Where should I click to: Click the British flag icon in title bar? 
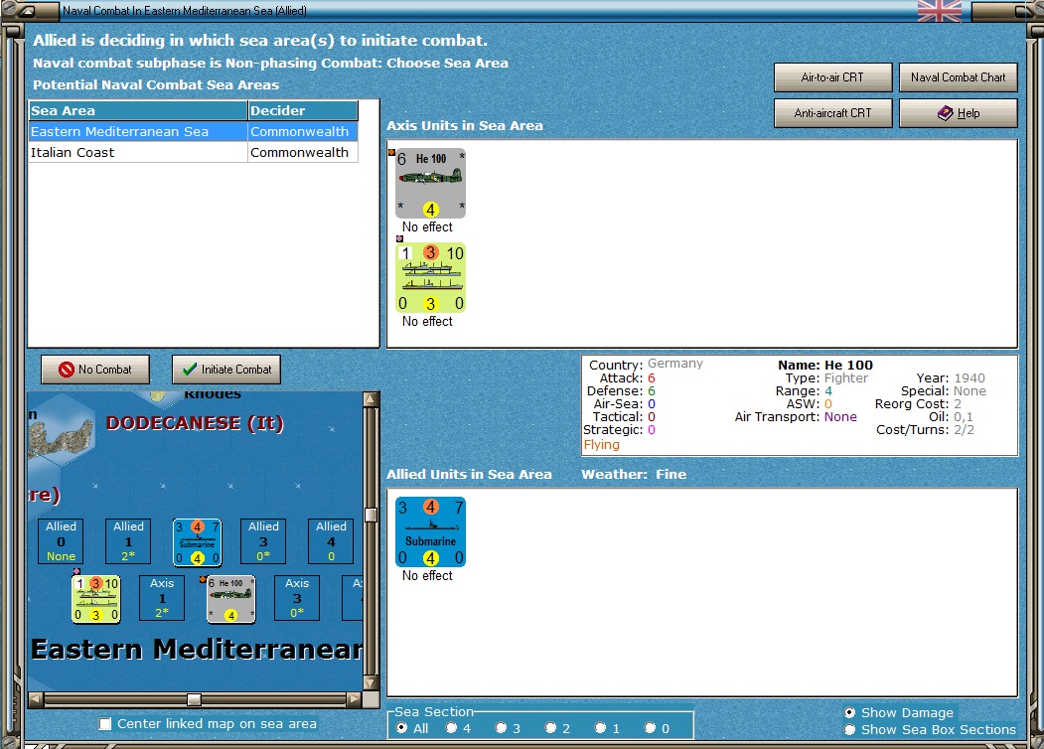coord(939,11)
